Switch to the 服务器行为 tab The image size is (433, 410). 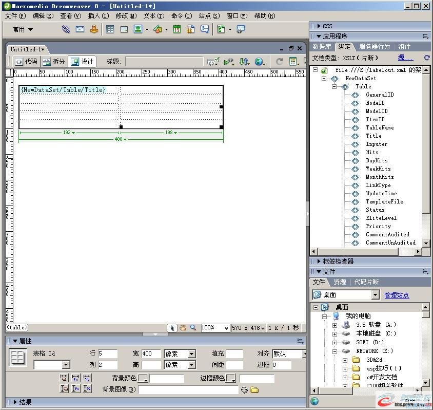pos(374,47)
